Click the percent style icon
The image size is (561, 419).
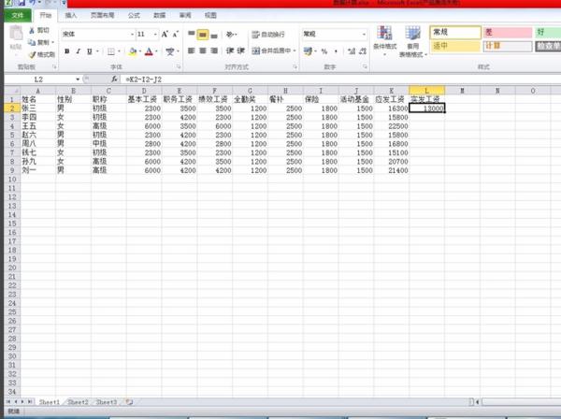[x=324, y=51]
